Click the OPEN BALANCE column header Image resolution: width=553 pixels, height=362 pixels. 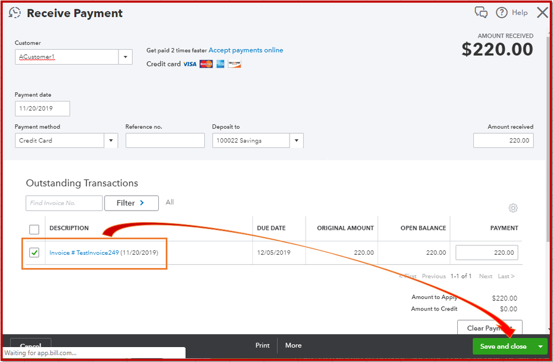tap(423, 228)
